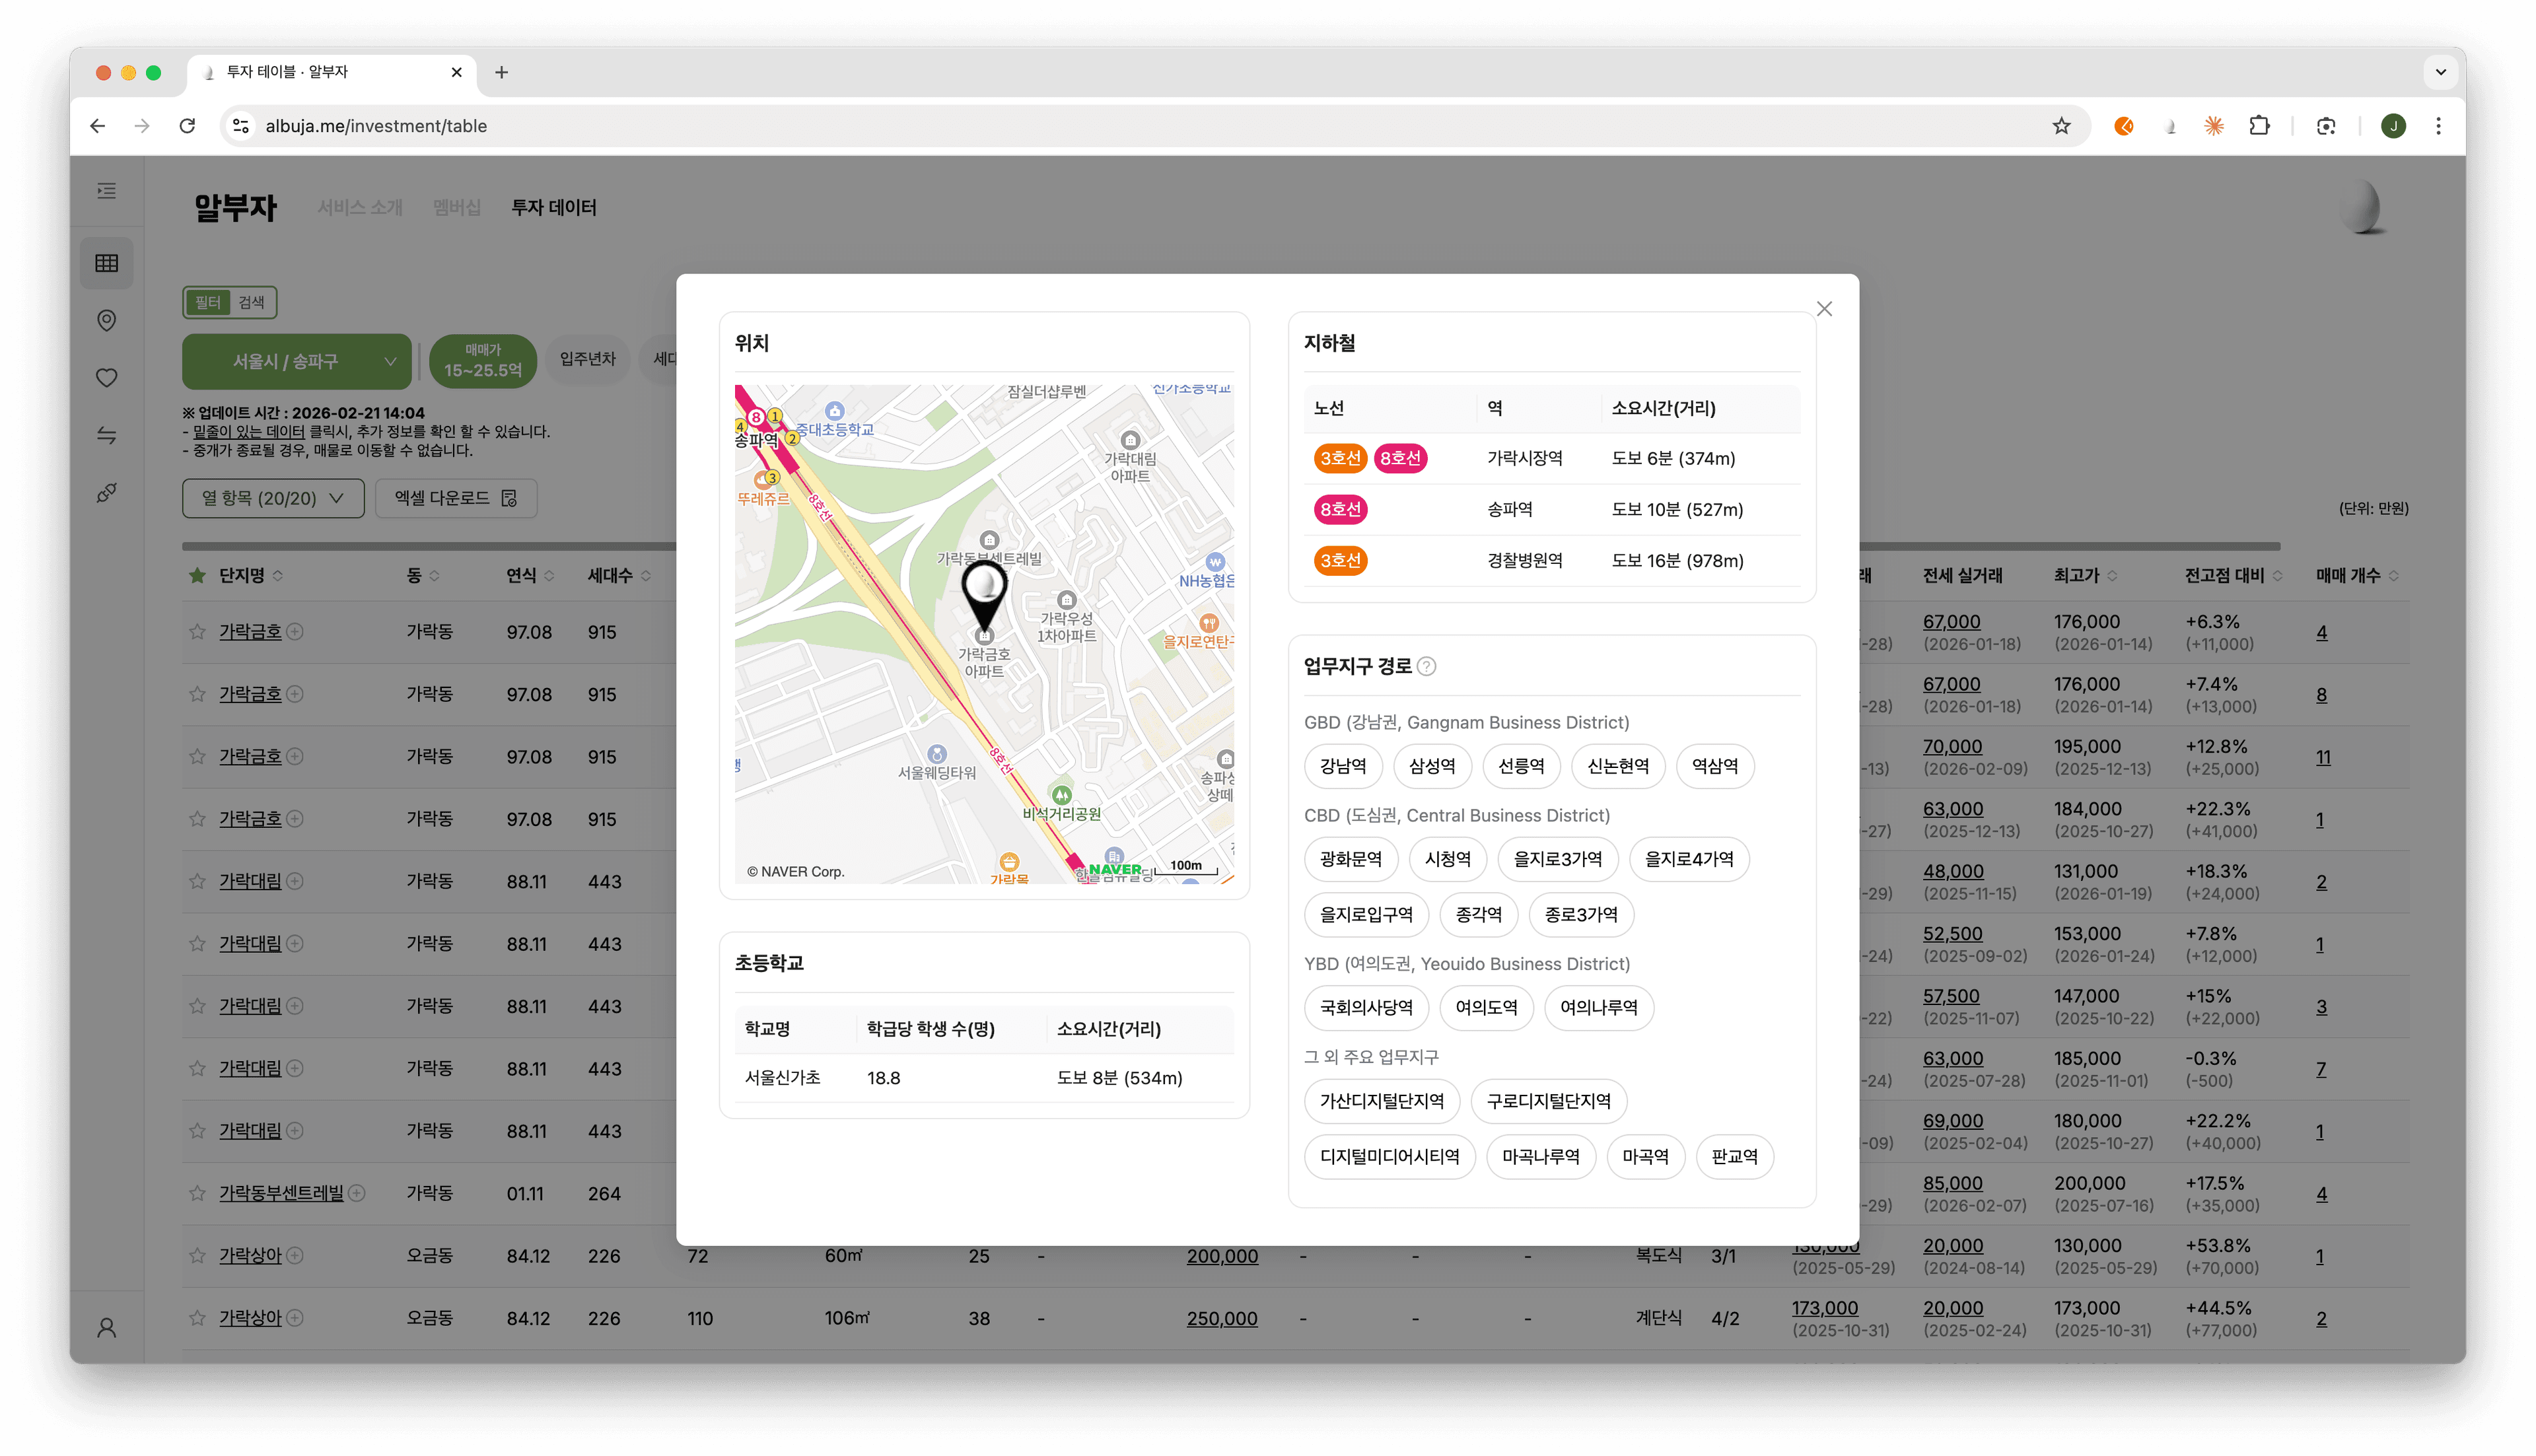Star the 가락동부센트레빌 row

tap(197, 1193)
